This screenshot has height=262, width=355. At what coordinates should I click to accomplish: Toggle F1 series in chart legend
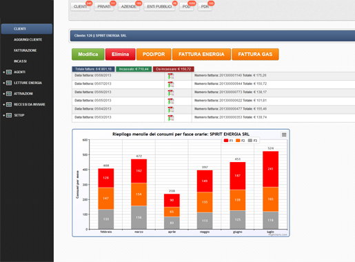pos(228,141)
